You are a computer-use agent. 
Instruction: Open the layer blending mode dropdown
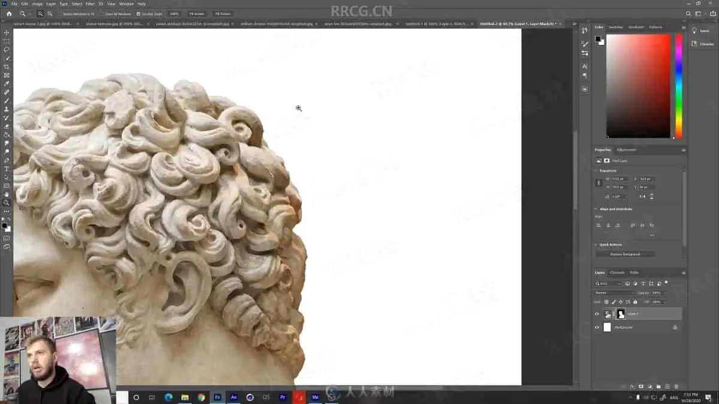tap(614, 293)
